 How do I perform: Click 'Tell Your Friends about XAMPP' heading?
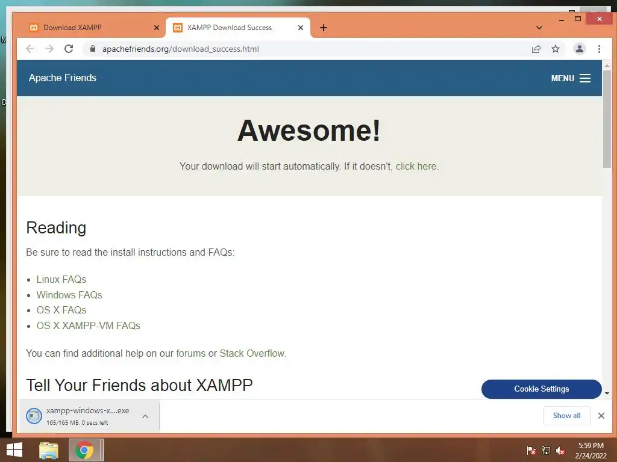tap(139, 386)
